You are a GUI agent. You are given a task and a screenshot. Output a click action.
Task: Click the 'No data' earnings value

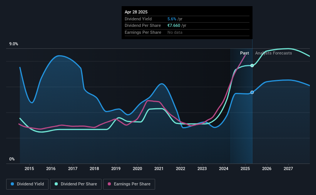pyautogui.click(x=175, y=32)
